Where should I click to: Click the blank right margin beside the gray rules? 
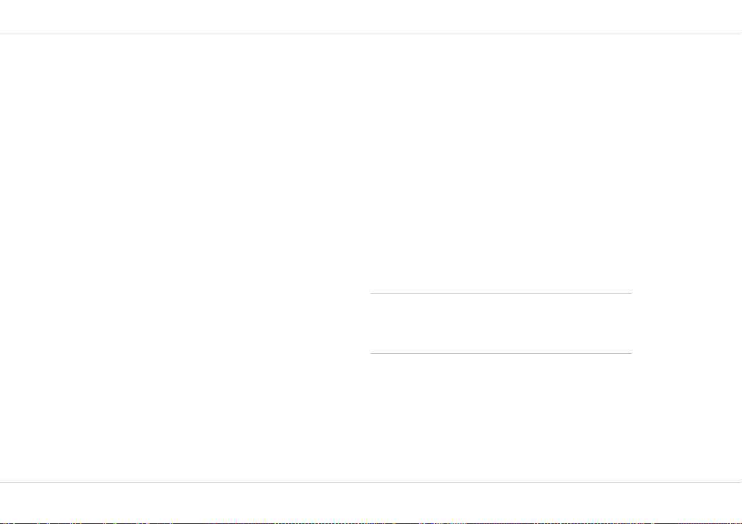pyautogui.click(x=687, y=323)
